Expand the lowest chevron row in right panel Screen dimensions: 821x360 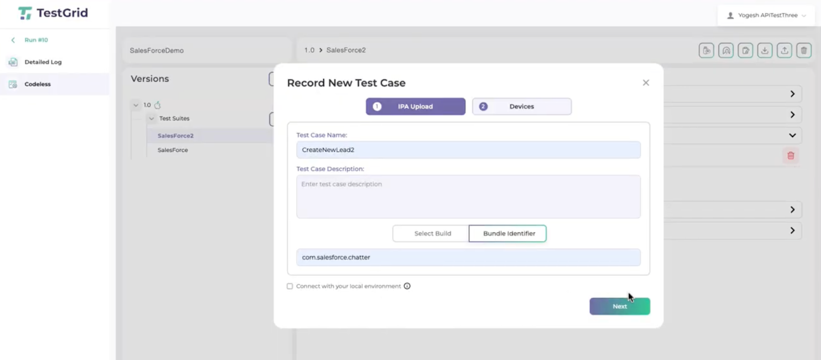coord(792,231)
